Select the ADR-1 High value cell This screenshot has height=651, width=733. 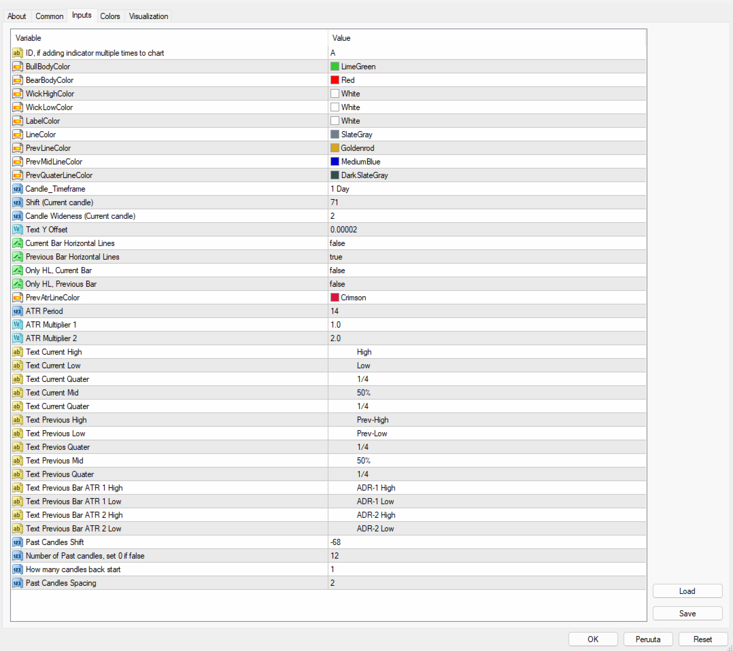tap(487, 488)
